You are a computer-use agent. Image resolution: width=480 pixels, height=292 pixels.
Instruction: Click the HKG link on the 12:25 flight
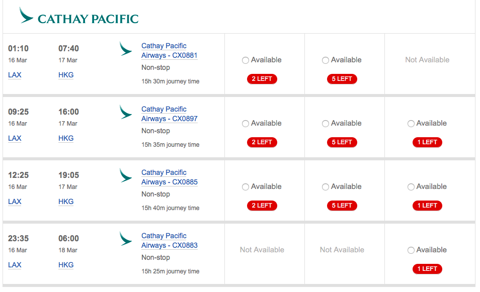click(66, 201)
